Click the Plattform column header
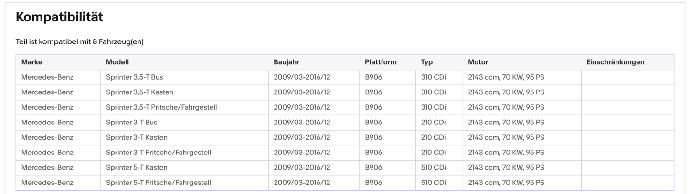 (381, 62)
